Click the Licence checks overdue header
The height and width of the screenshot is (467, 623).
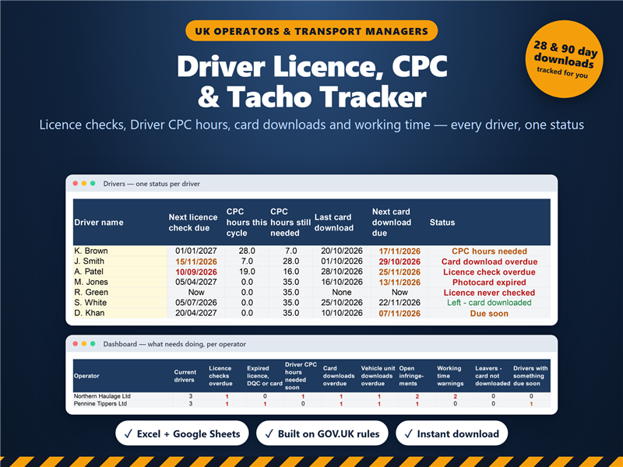[x=220, y=376]
